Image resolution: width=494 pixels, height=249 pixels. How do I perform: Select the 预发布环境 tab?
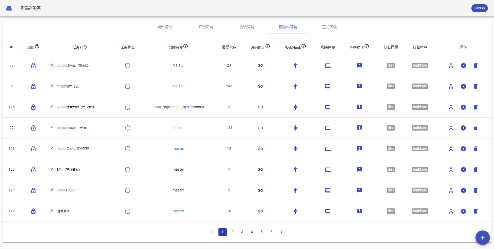[x=288, y=27]
